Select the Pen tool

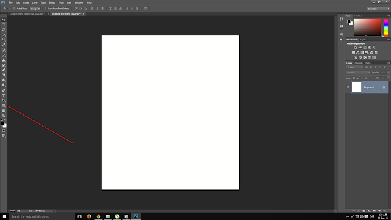(4, 90)
